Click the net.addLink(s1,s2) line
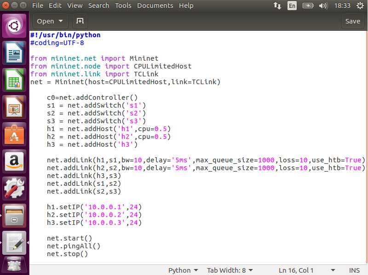Viewport: 368px width, 275px height. [84, 183]
